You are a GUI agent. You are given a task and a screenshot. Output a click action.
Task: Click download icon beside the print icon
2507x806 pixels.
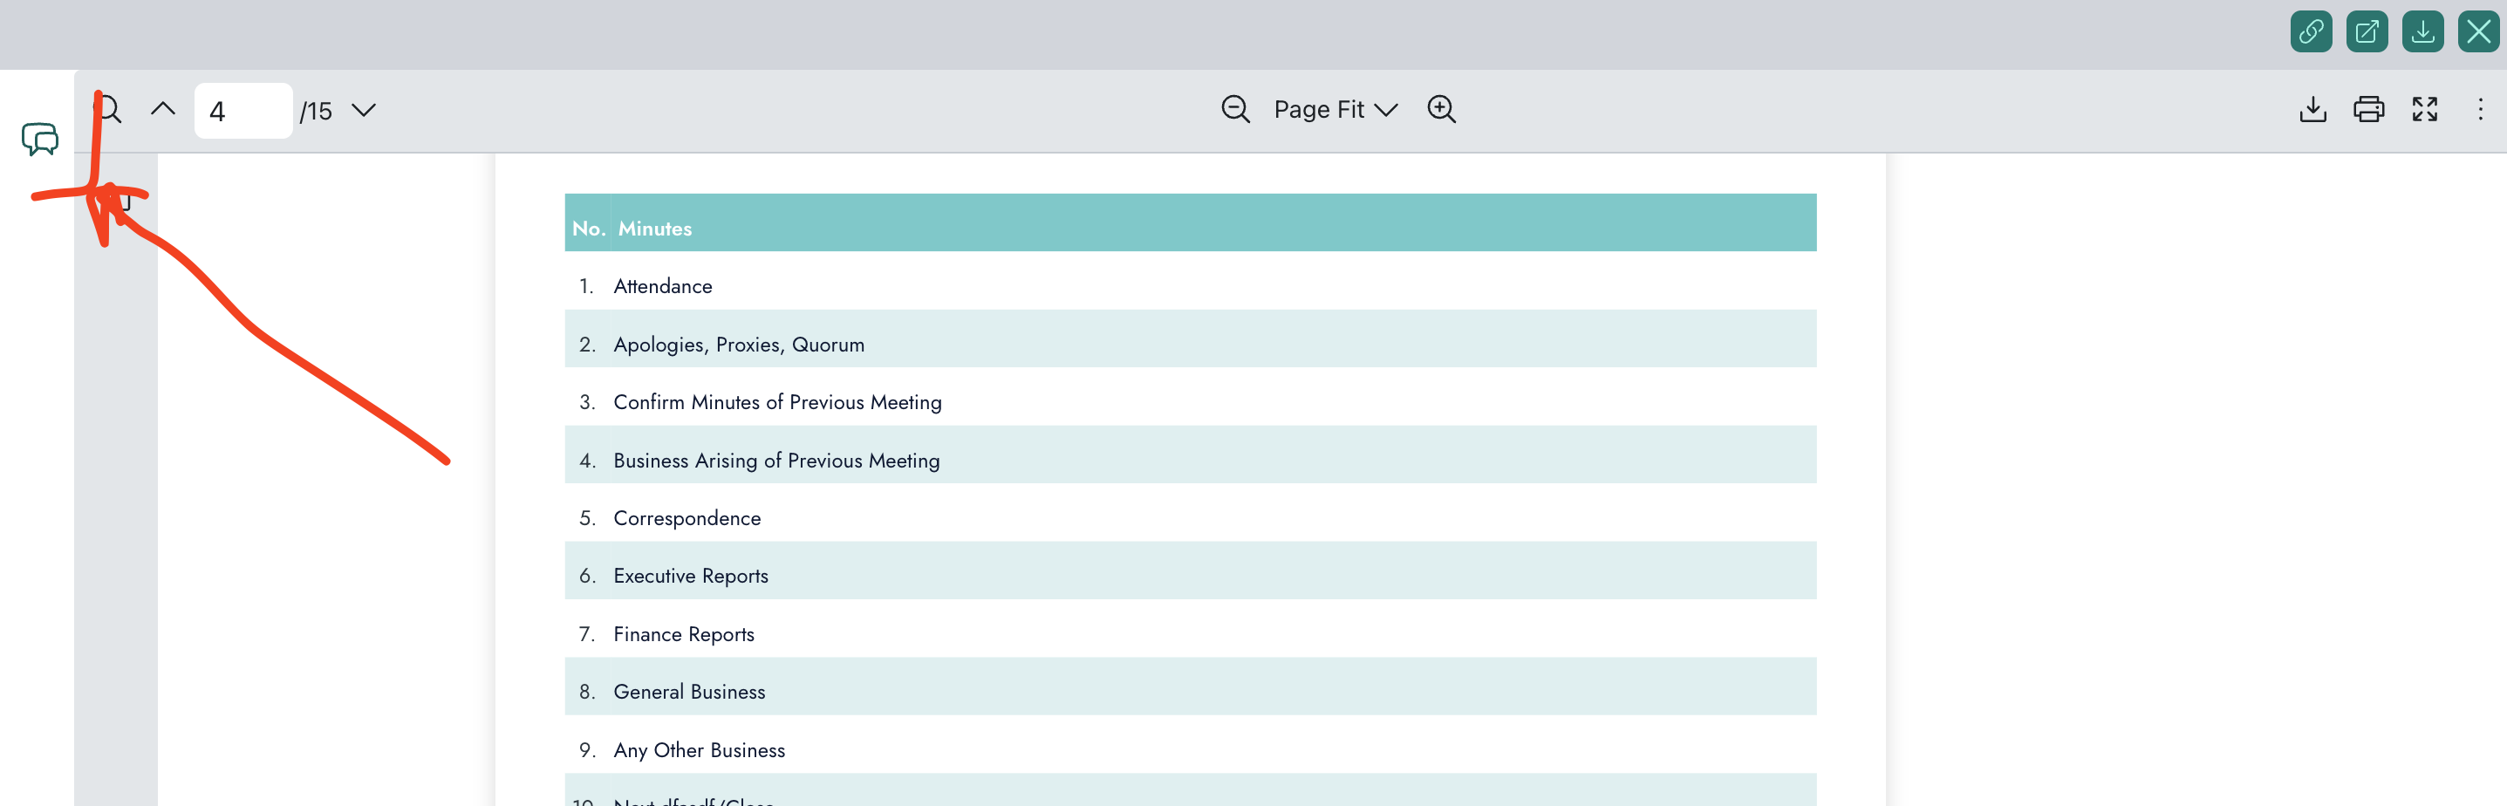2312,109
